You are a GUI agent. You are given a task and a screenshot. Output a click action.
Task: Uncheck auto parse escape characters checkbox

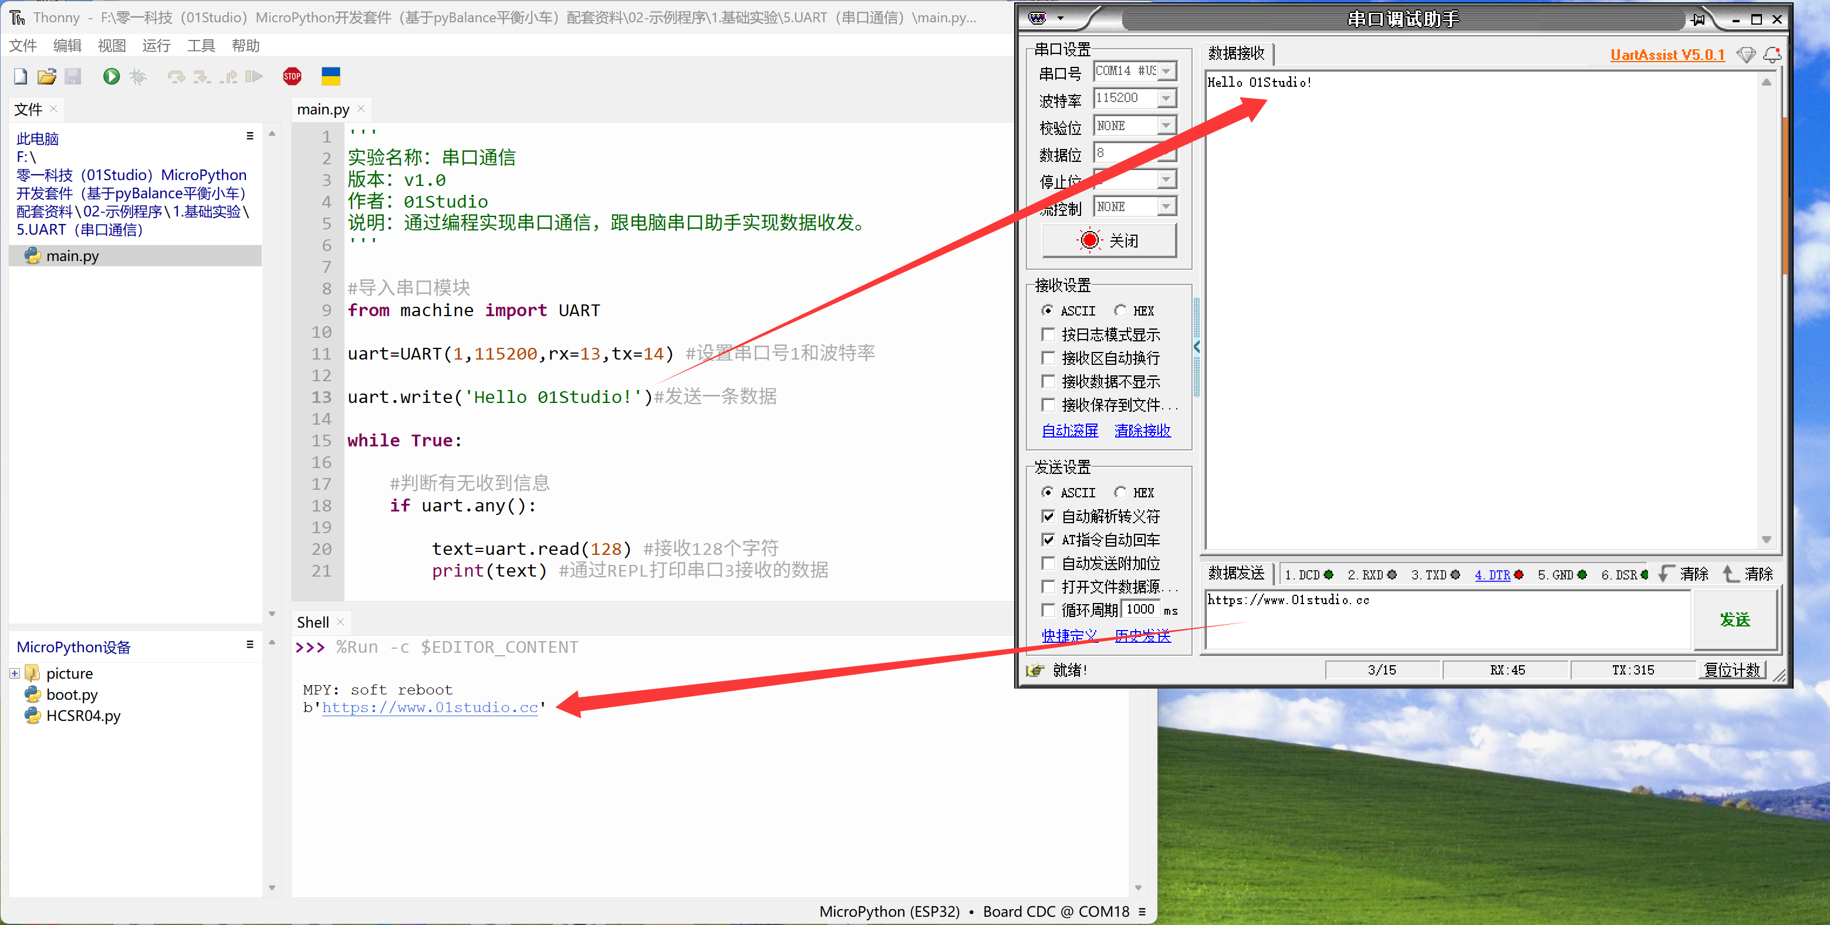(x=1048, y=516)
